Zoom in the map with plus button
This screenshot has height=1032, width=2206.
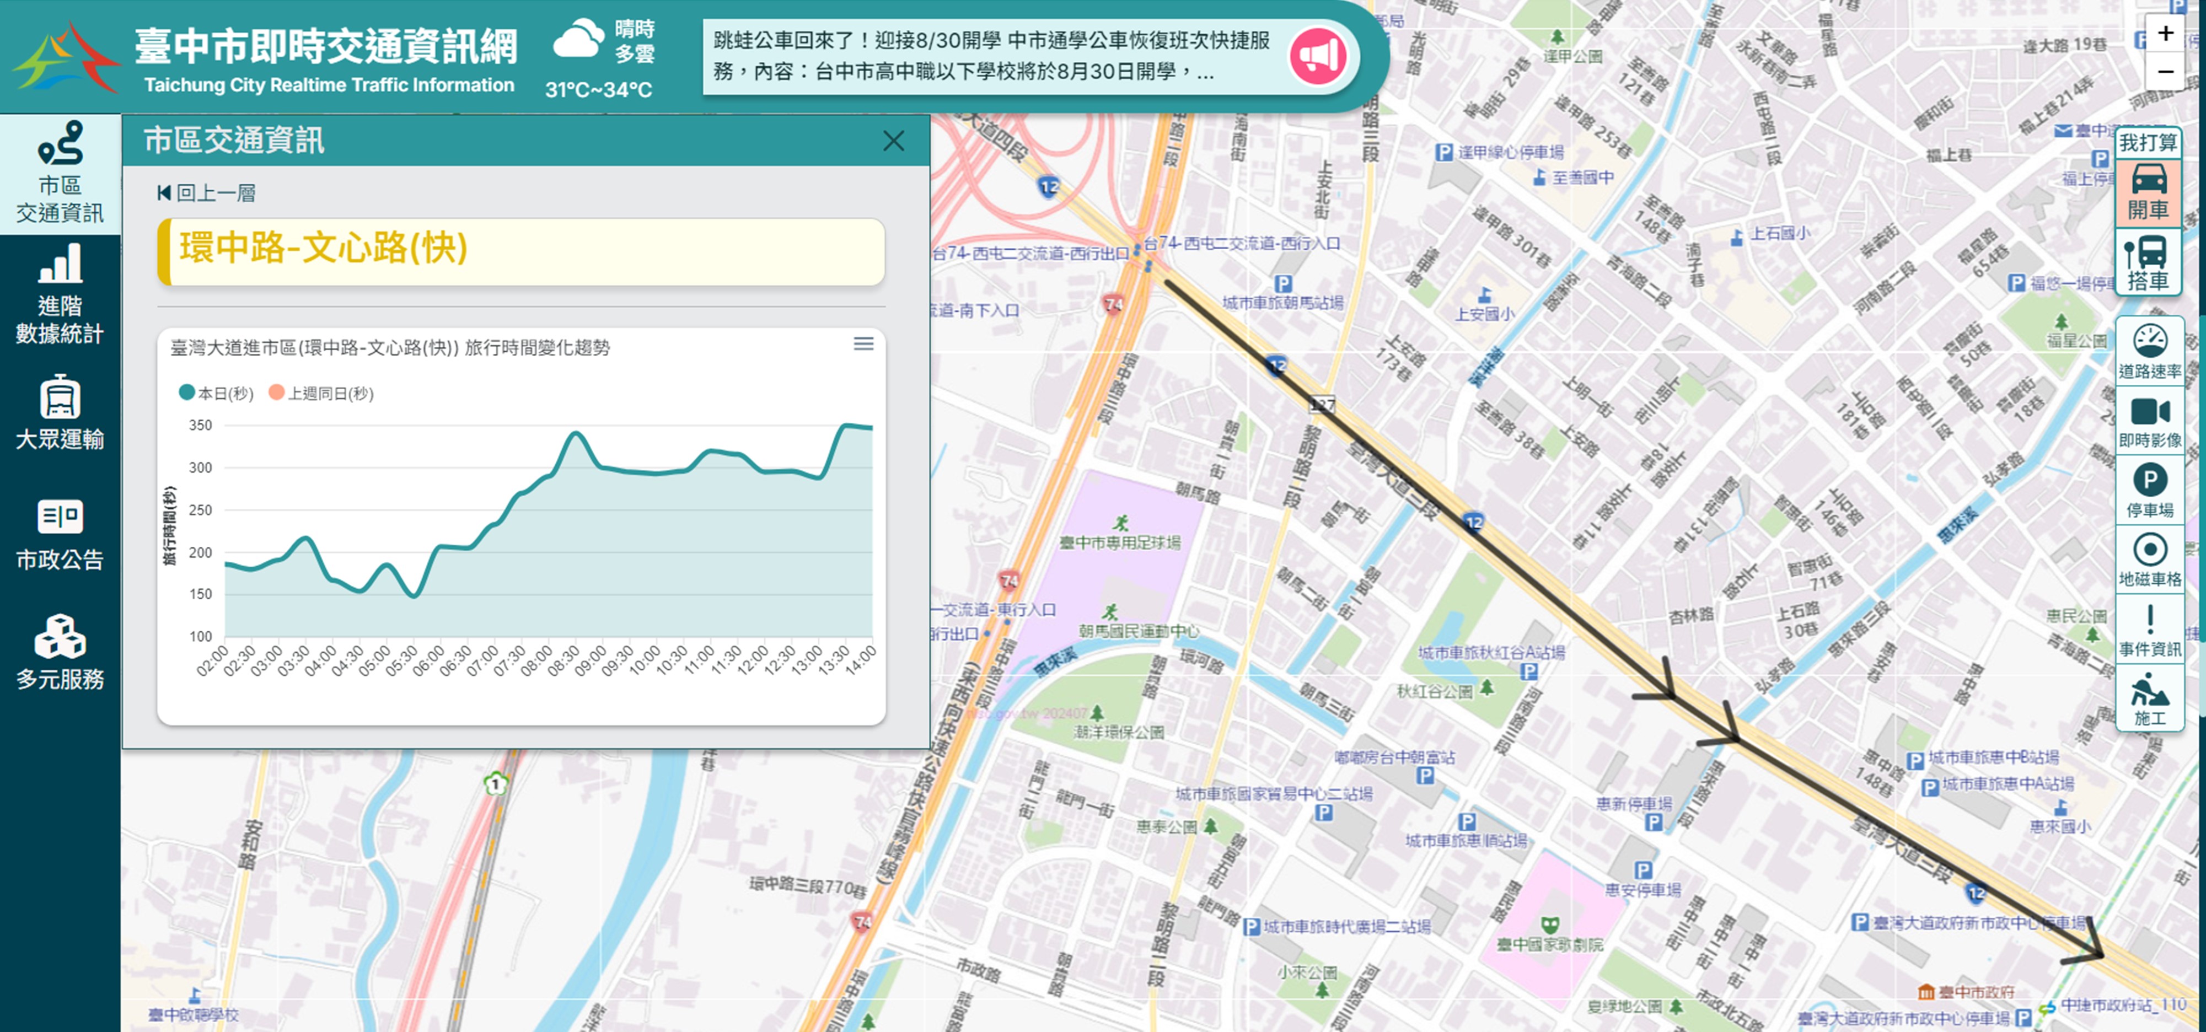[2165, 34]
